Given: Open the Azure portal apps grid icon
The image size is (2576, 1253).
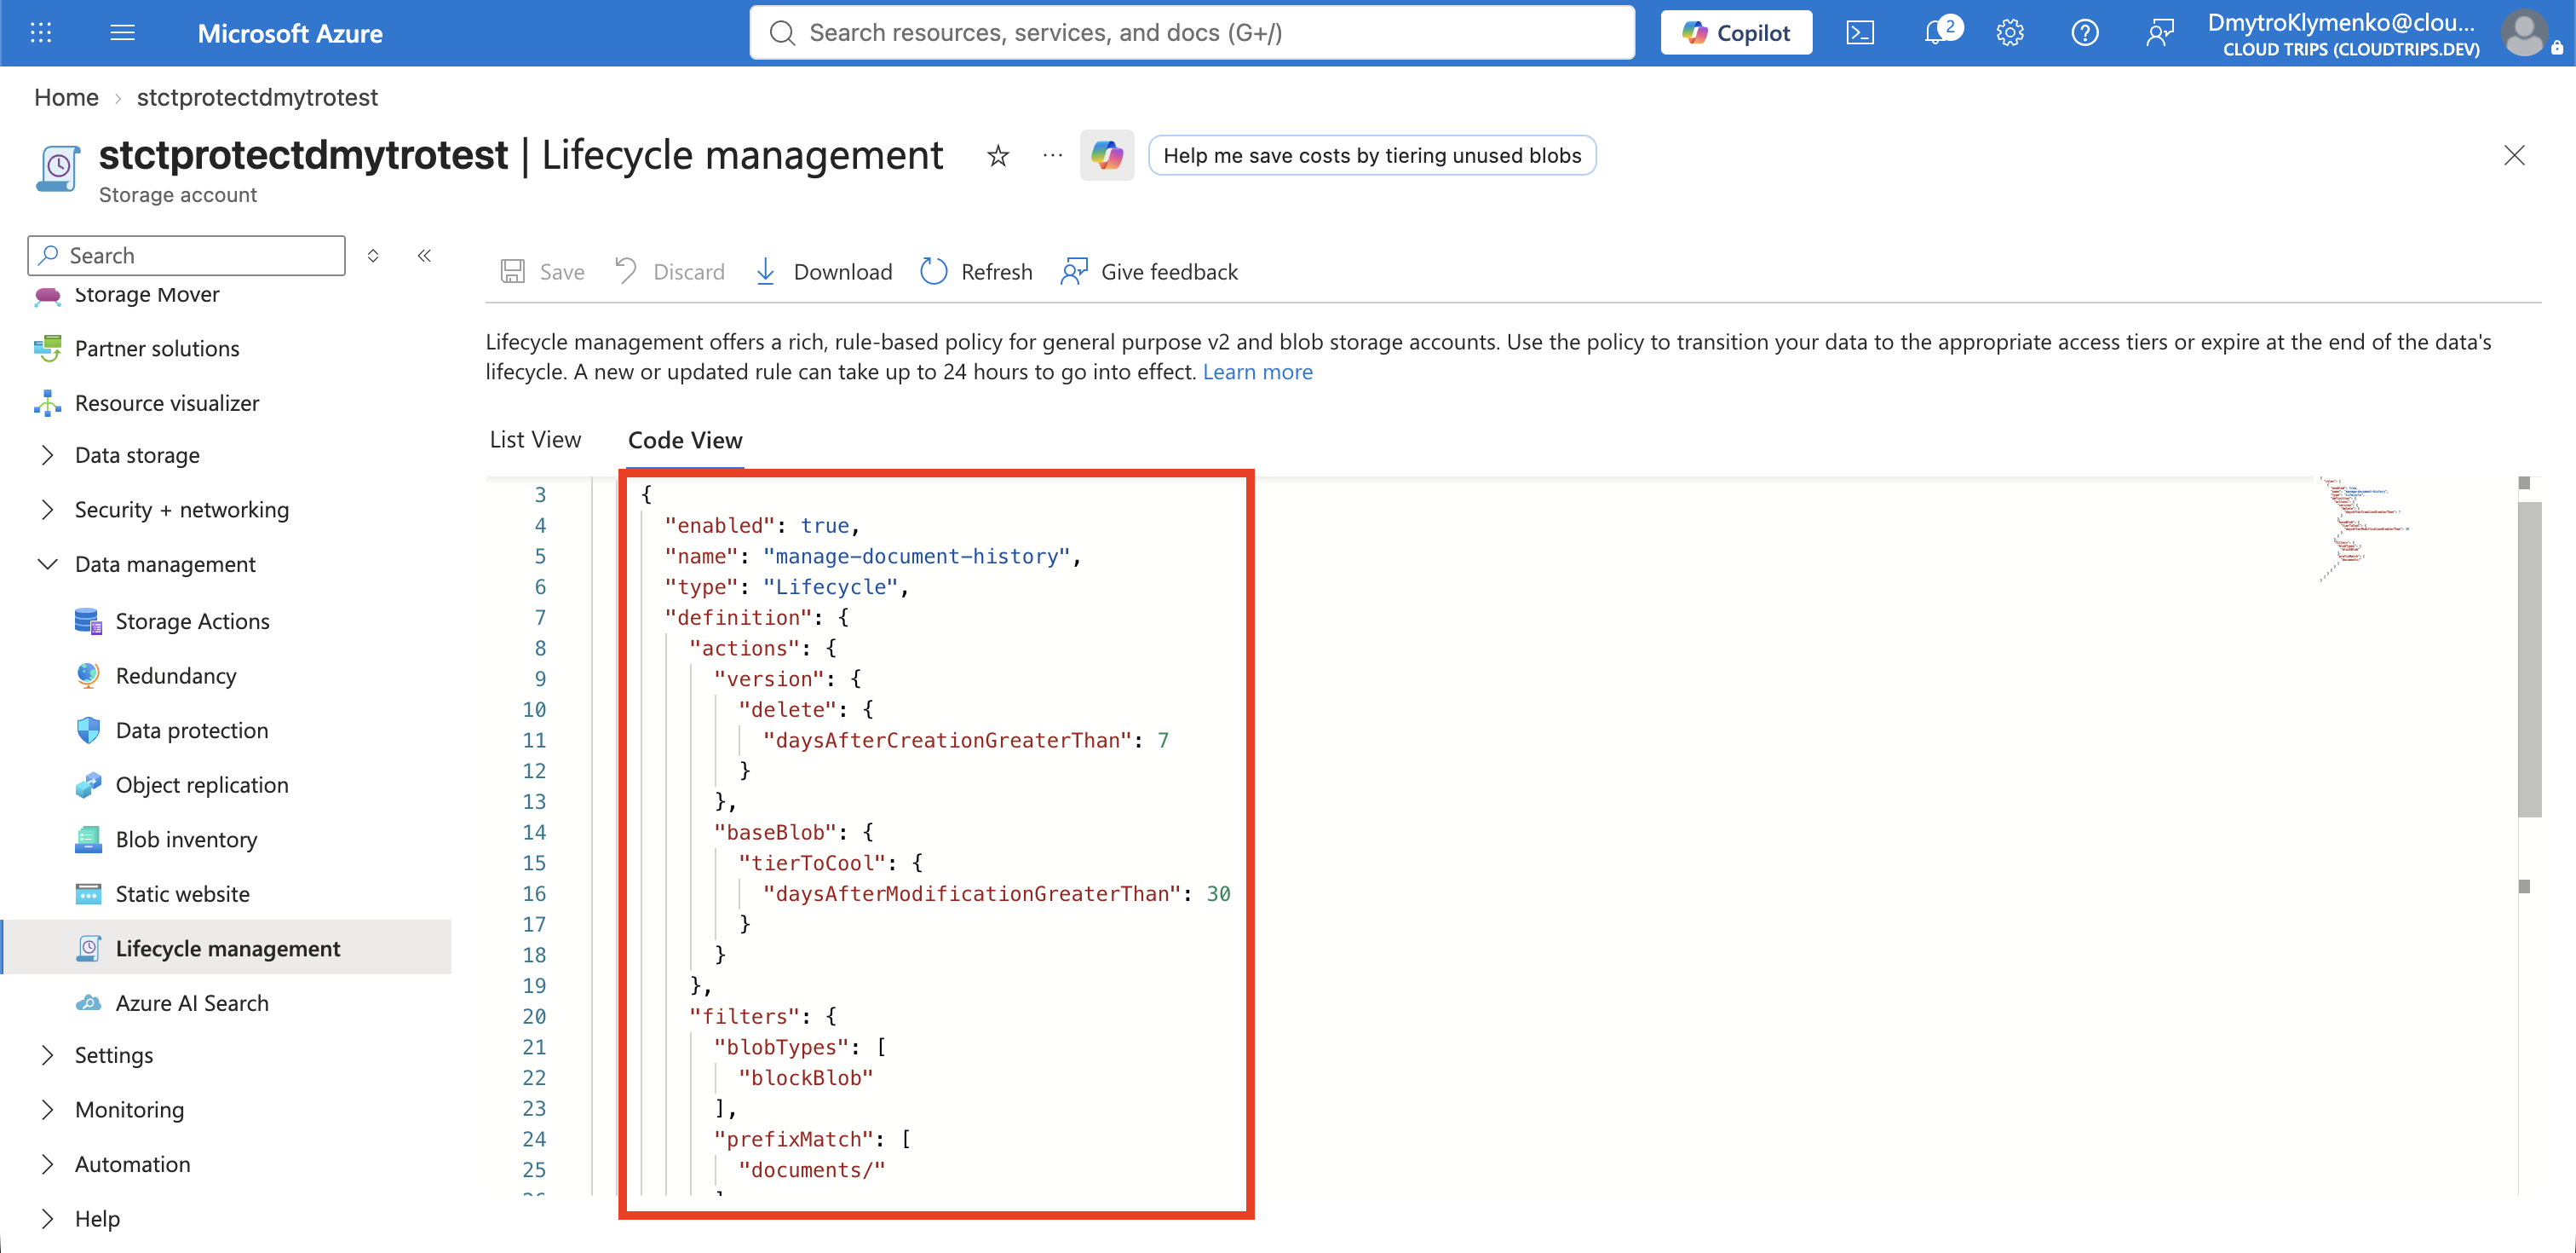Looking at the screenshot, I should point(41,33).
